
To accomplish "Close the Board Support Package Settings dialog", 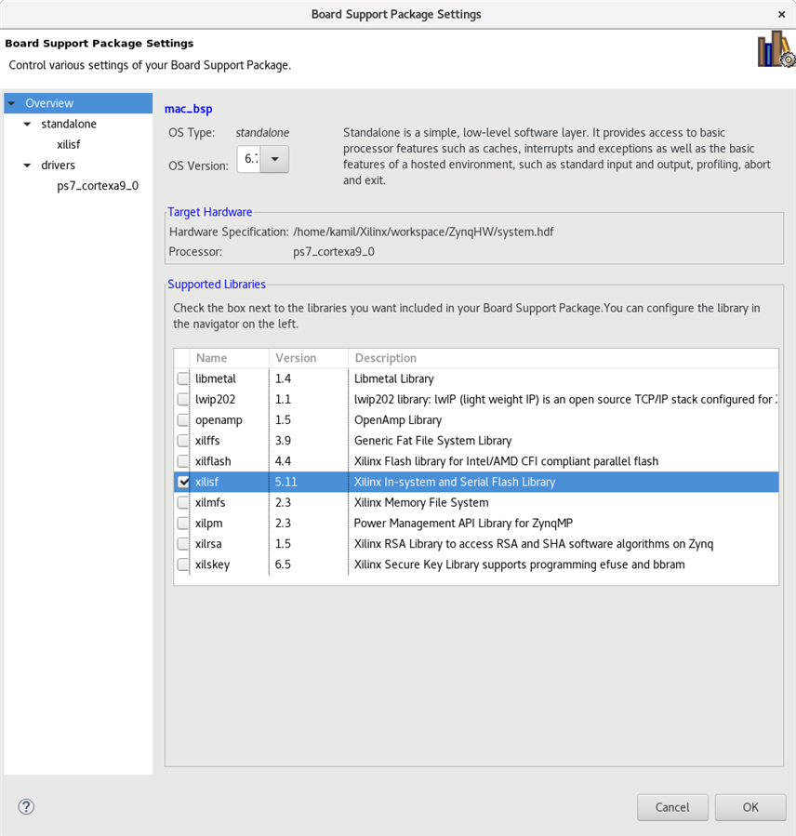I will point(781,14).
